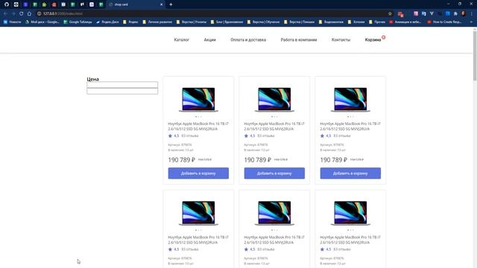Open 83 отзыва reviews in top-left card
The image size is (477, 268).
click(190, 135)
